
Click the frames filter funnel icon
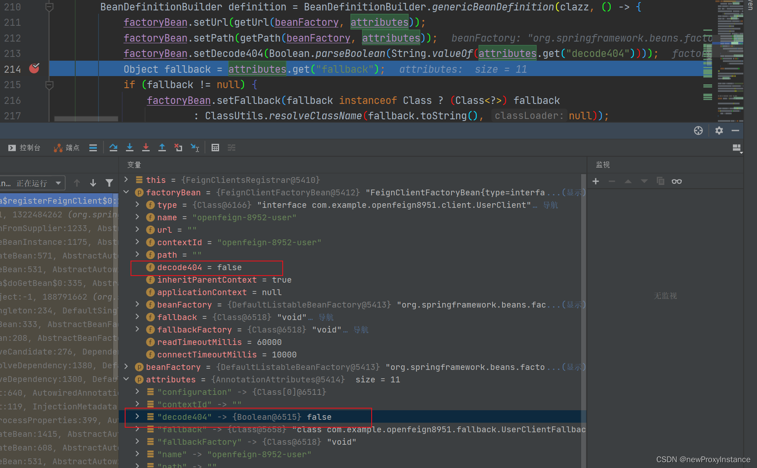tap(109, 183)
